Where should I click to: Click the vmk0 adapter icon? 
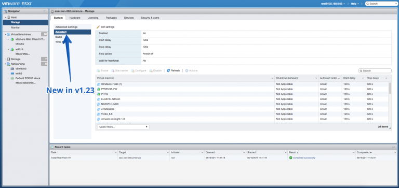pos(12,74)
